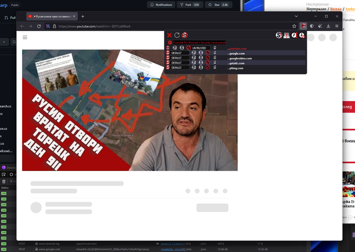Close the YouTube tab
This screenshot has height=252, width=355.
(x=74, y=16)
